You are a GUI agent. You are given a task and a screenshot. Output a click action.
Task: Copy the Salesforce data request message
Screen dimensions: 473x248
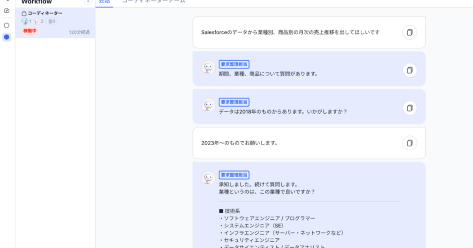pyautogui.click(x=410, y=32)
